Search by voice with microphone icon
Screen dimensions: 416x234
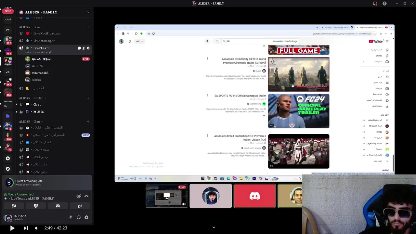[207, 41]
